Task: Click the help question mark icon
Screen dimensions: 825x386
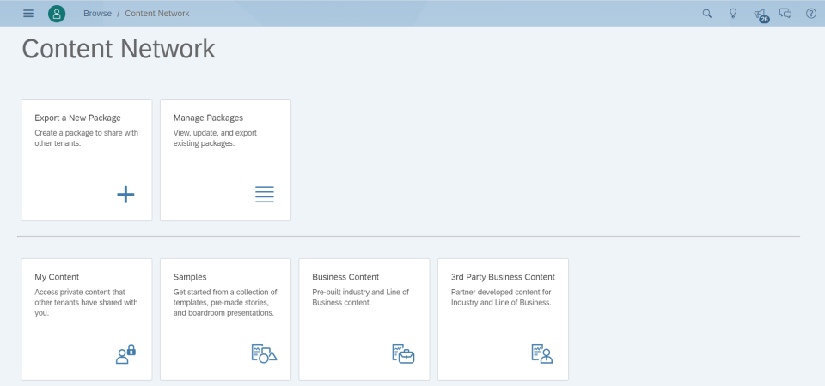Action: pos(810,14)
